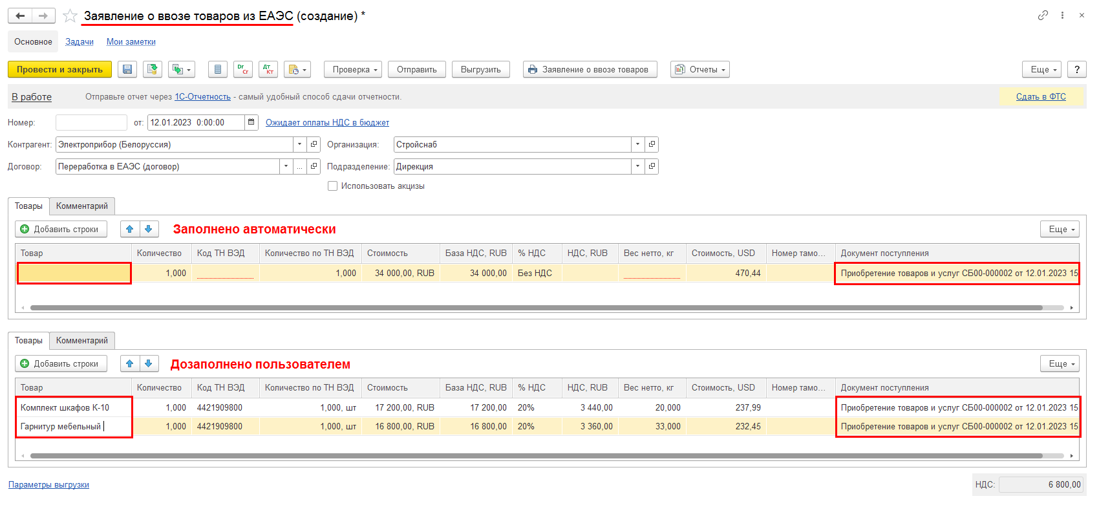The width and height of the screenshot is (1099, 505).
Task: Expand the Отчеты dropdown menu
Action: tap(700, 69)
